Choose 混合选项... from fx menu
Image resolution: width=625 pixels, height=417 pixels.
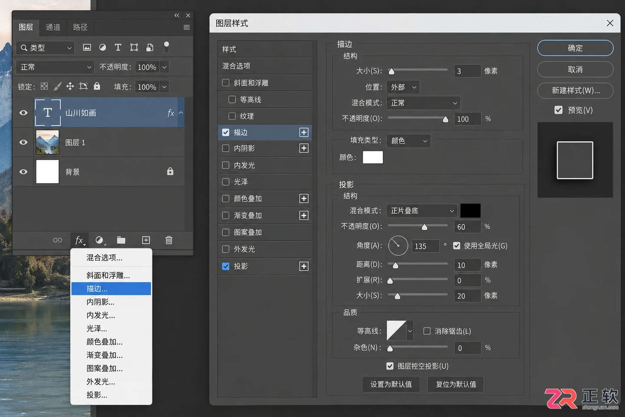pos(111,258)
